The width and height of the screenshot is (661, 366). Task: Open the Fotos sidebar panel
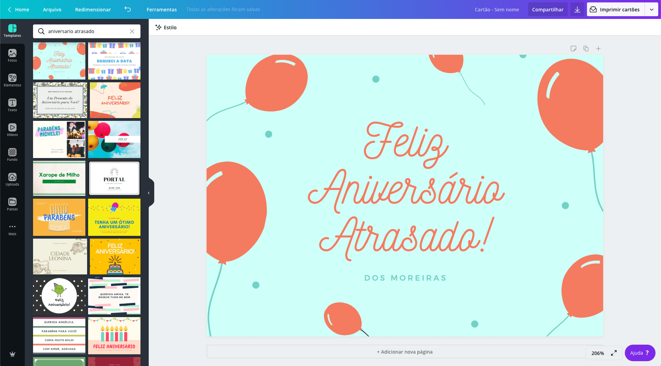[12, 56]
